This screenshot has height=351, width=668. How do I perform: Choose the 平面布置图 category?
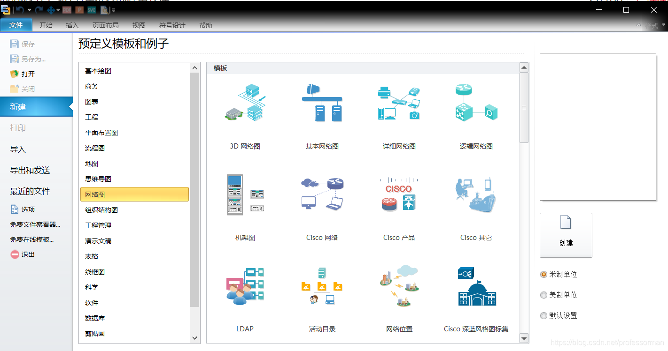[x=134, y=133]
